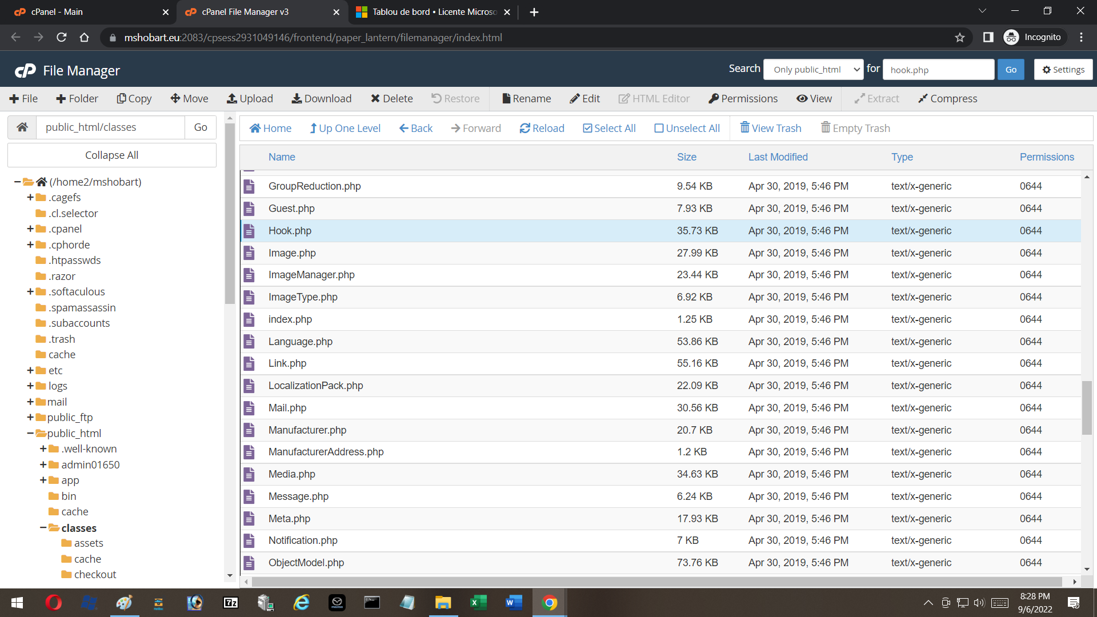Open the search scope dropdown
This screenshot has height=617, width=1097.
pyautogui.click(x=813, y=70)
